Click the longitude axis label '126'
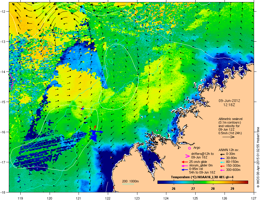260x201 pixels. tap(225, 198)
